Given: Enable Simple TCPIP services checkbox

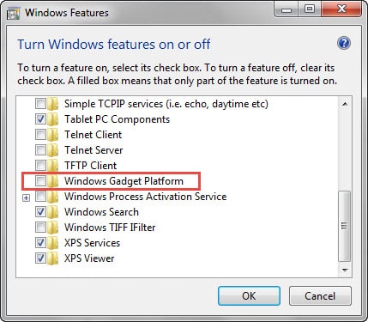Looking at the screenshot, I should [x=40, y=104].
